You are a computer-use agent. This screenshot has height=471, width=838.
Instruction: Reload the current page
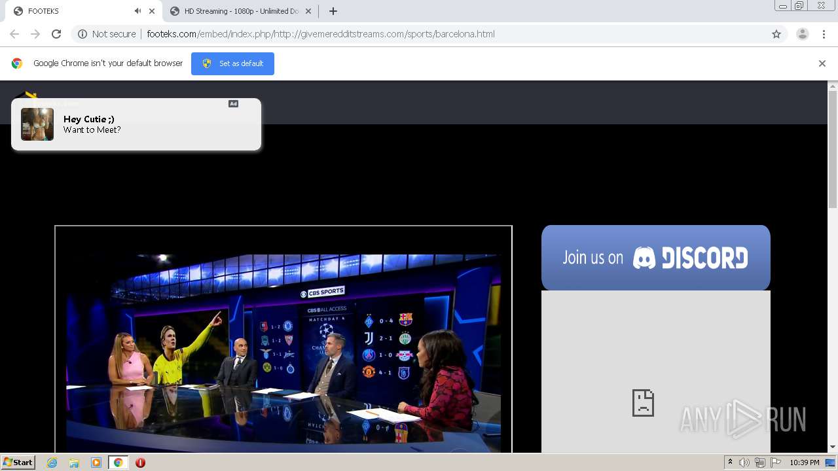[56, 34]
